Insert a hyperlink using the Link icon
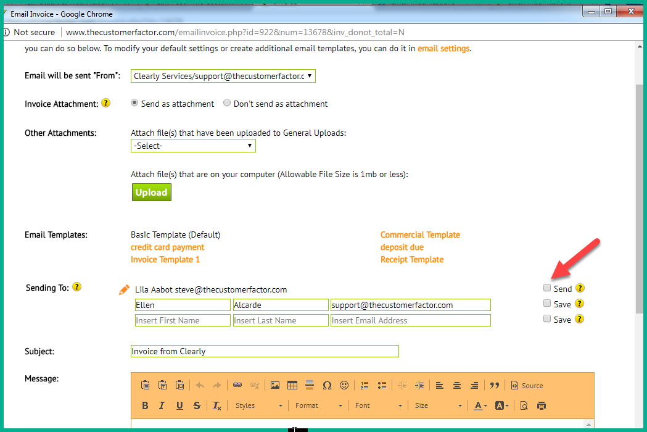This screenshot has height=432, width=647. coord(237,385)
